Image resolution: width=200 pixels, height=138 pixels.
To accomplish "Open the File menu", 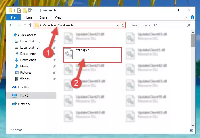I will 13,17.
